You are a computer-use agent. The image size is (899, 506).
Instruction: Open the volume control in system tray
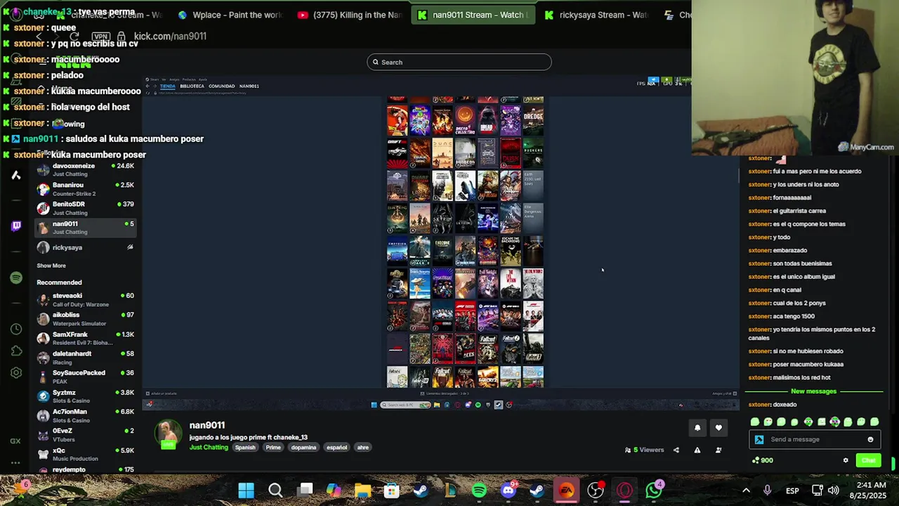click(834, 491)
